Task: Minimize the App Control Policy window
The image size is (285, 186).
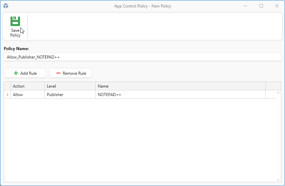Action: 246,6
